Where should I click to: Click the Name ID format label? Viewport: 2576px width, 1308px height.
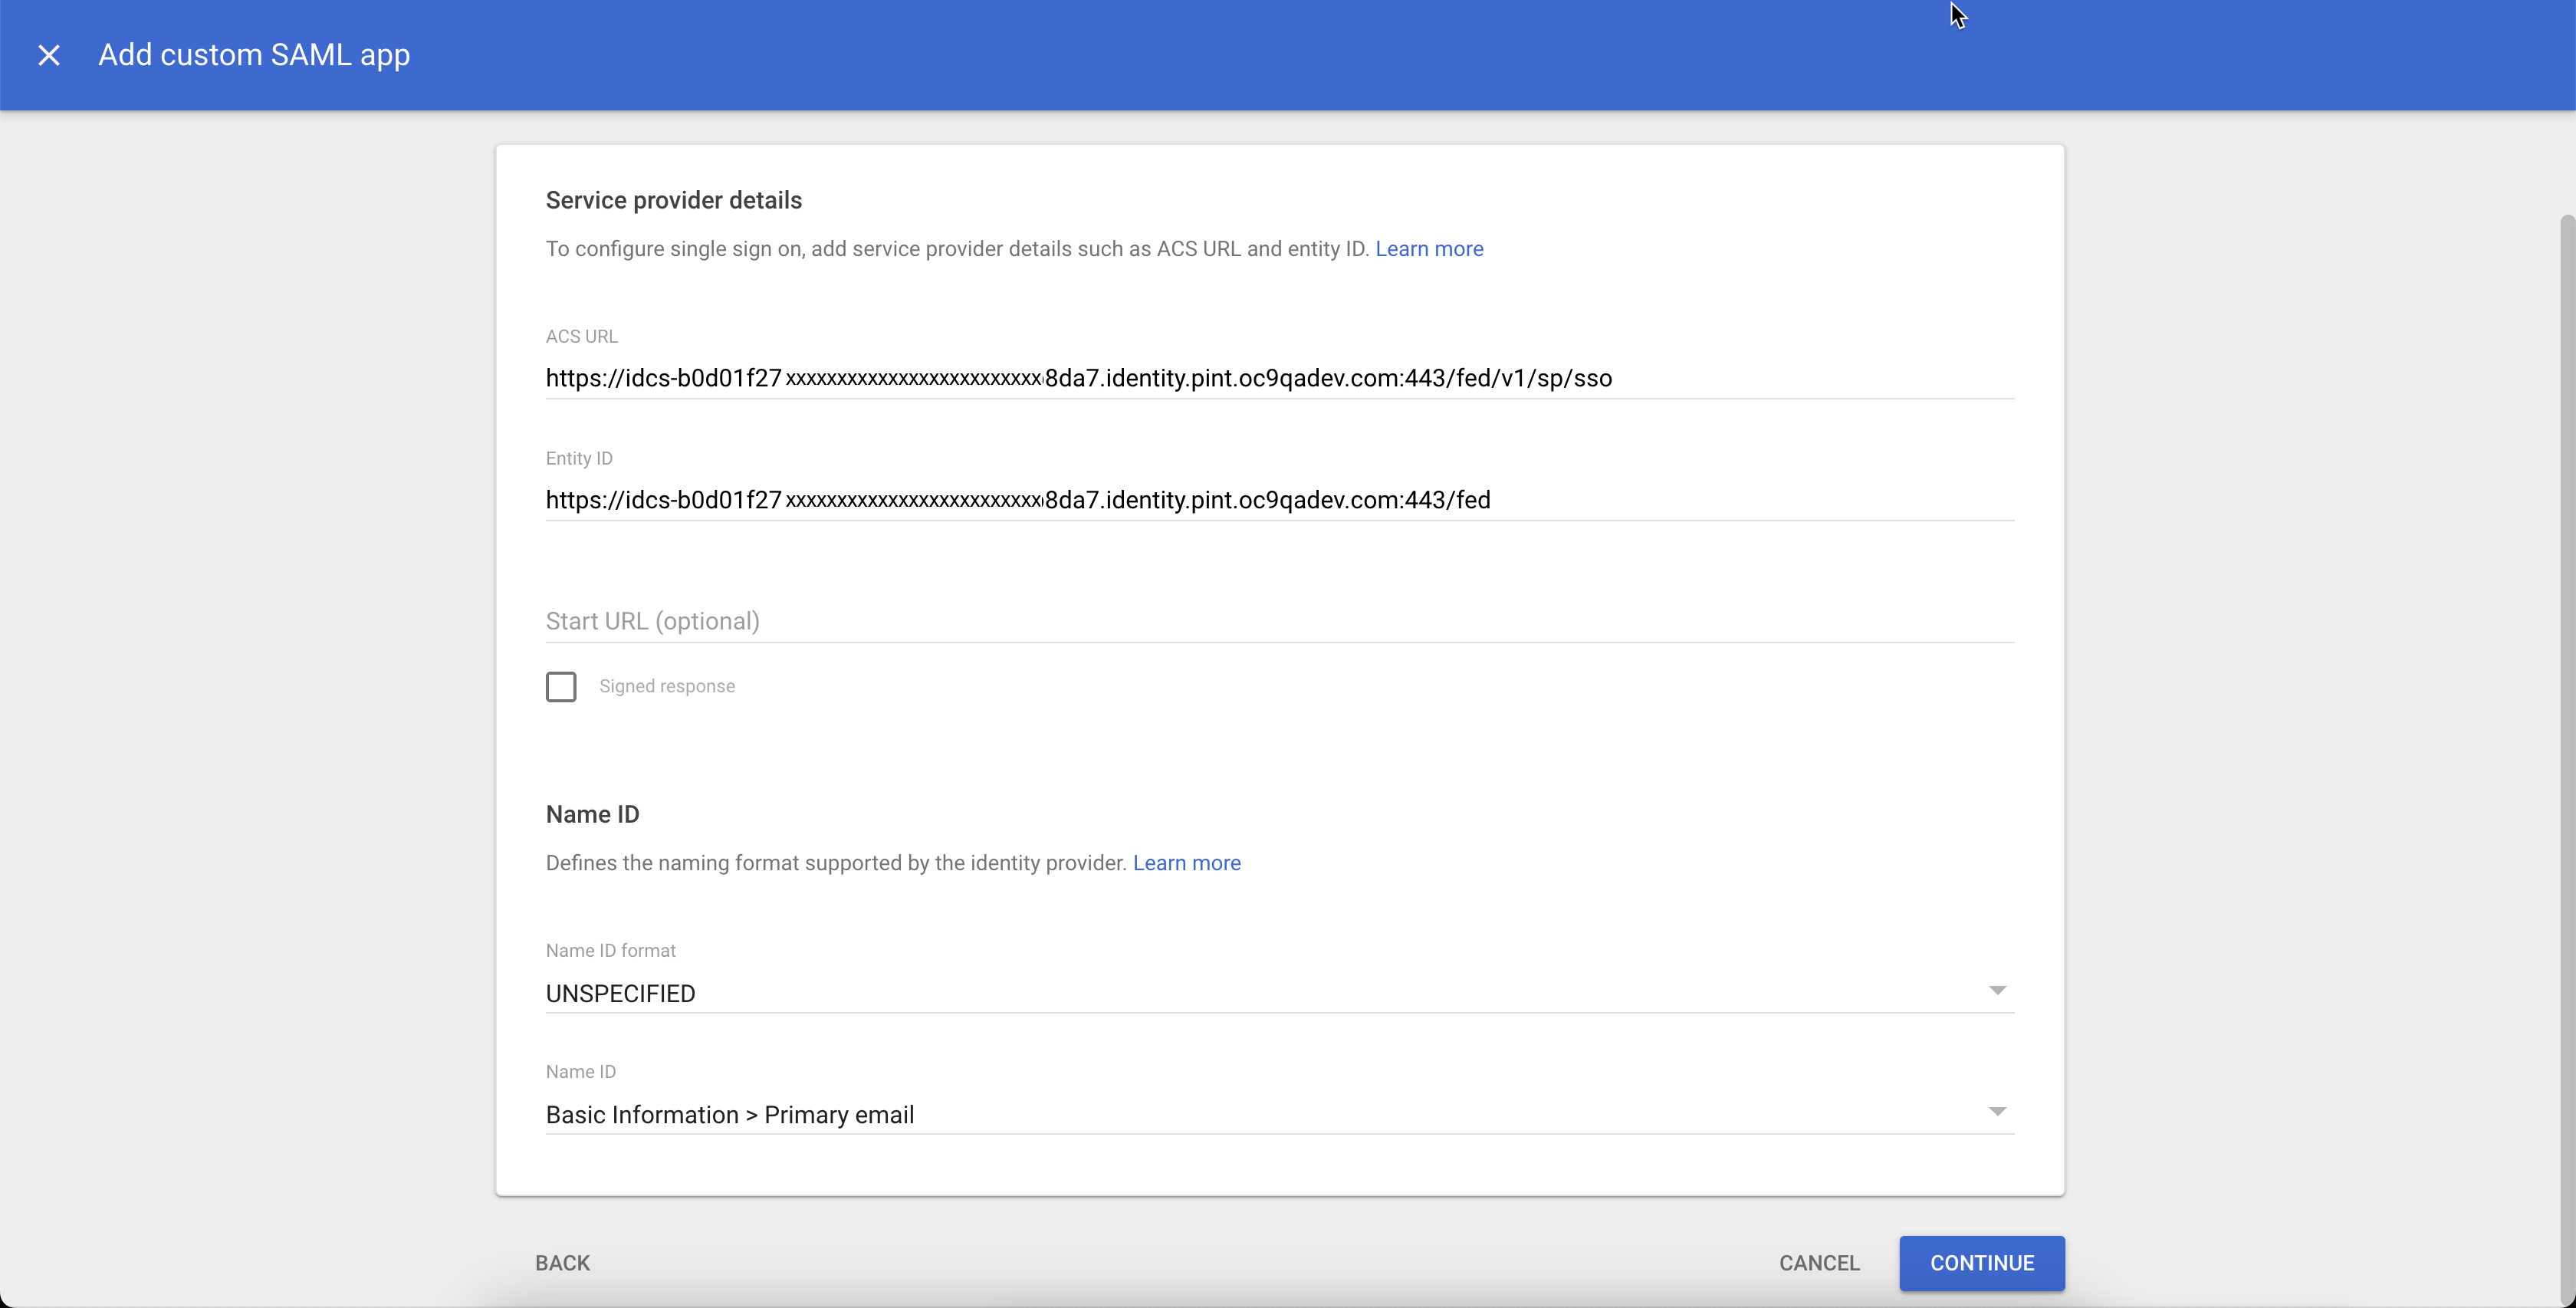[x=610, y=950]
